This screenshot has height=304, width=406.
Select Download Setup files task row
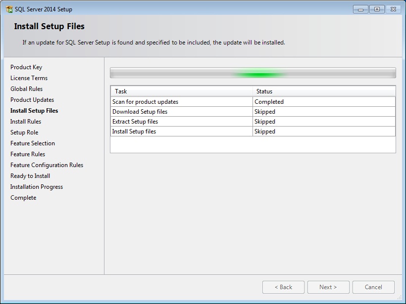pos(253,112)
